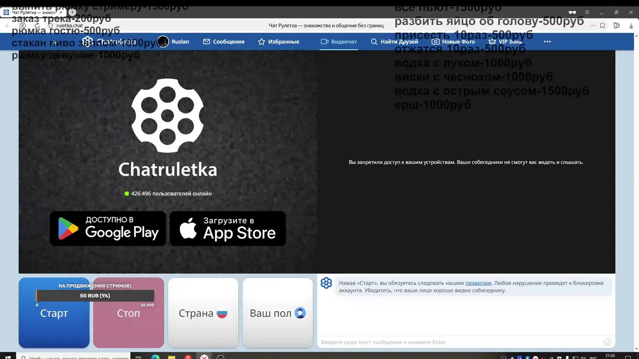This screenshot has height=359, width=639.
Task: Click the 426 496 пользователей онлайн text
Action: [x=171, y=193]
